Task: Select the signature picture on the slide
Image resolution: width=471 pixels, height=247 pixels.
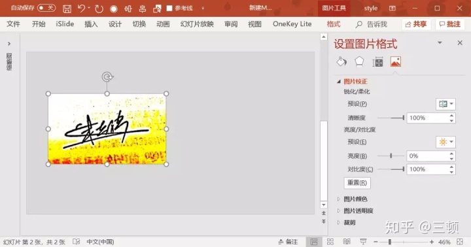Action: [107, 129]
